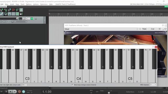The height and width of the screenshot is (94, 168).
Task: Toggle the Locking padlock toolbar icon
Action: pyautogui.click(x=21, y=14)
